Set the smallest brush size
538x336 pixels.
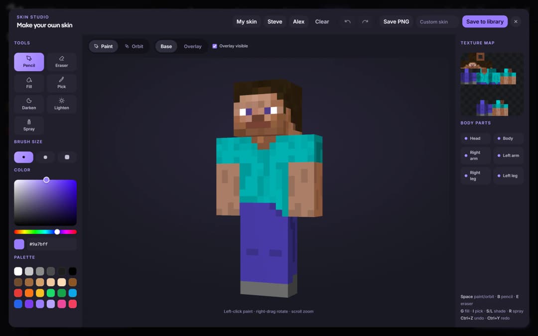pos(24,157)
